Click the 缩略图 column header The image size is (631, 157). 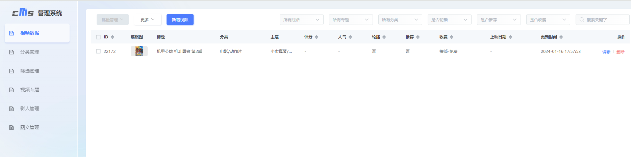pos(137,37)
